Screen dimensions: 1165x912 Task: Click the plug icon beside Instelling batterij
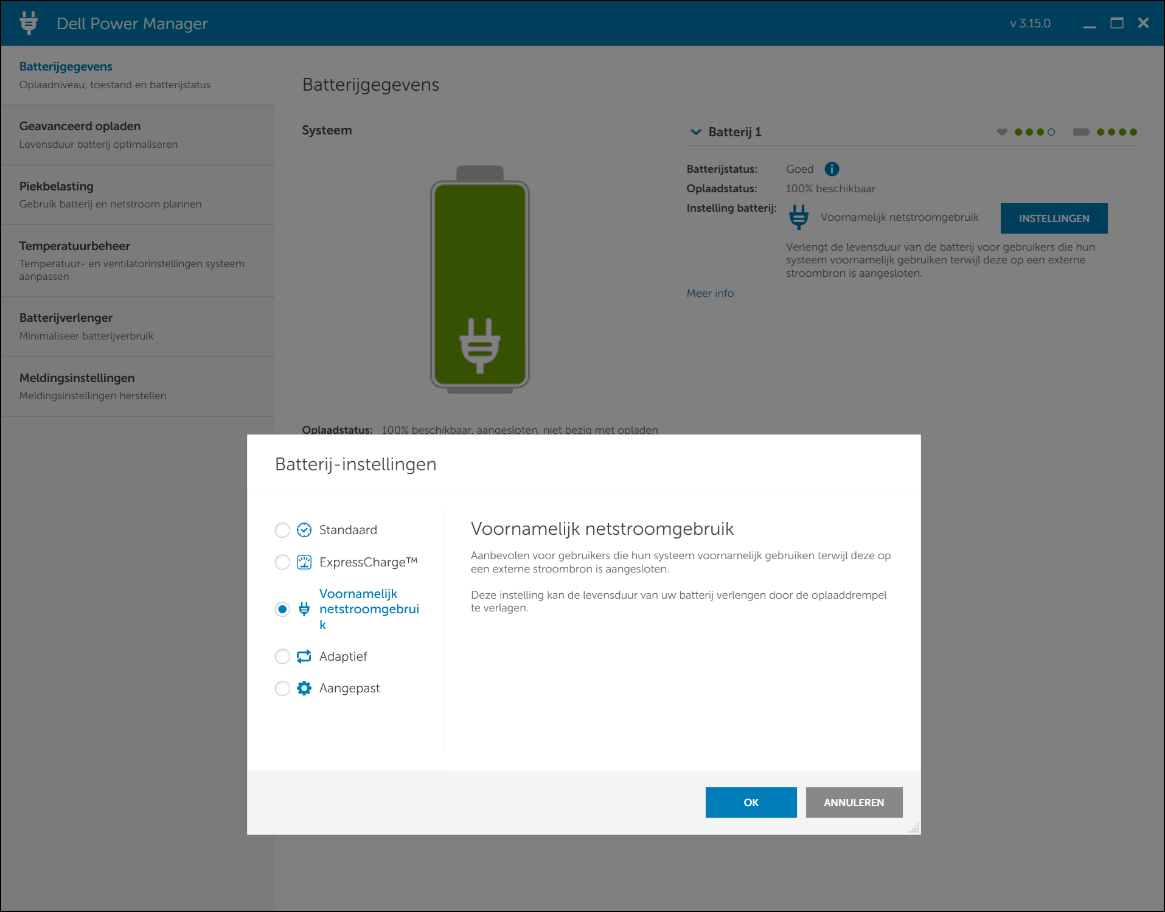click(799, 217)
